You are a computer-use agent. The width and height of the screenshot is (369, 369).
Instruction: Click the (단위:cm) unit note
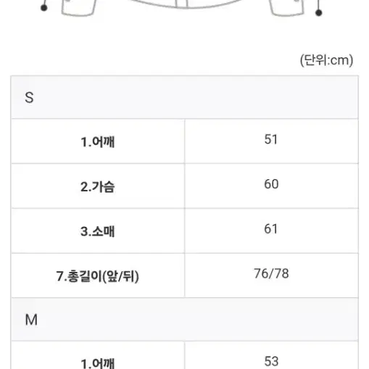[326, 60]
